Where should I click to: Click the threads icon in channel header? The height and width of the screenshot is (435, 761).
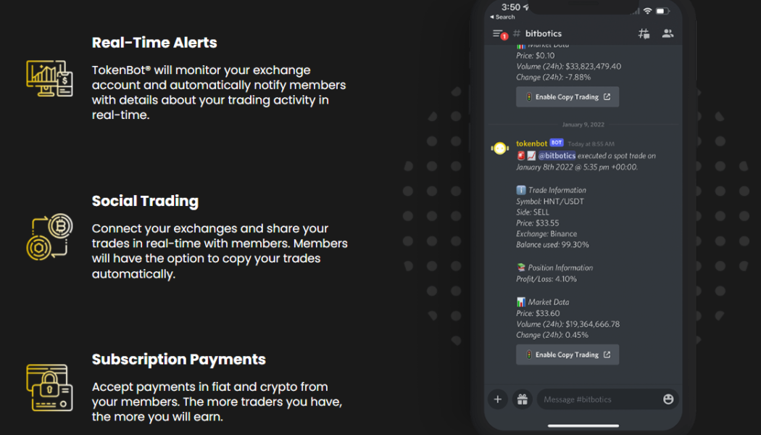point(644,33)
